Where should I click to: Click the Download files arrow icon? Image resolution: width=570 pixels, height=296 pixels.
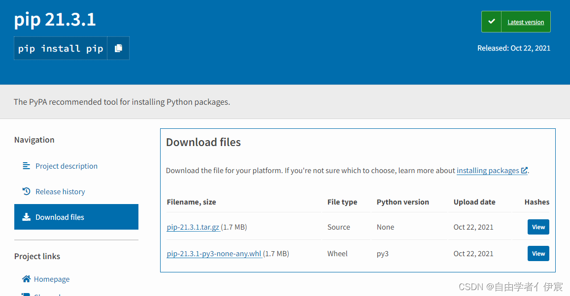click(x=26, y=217)
